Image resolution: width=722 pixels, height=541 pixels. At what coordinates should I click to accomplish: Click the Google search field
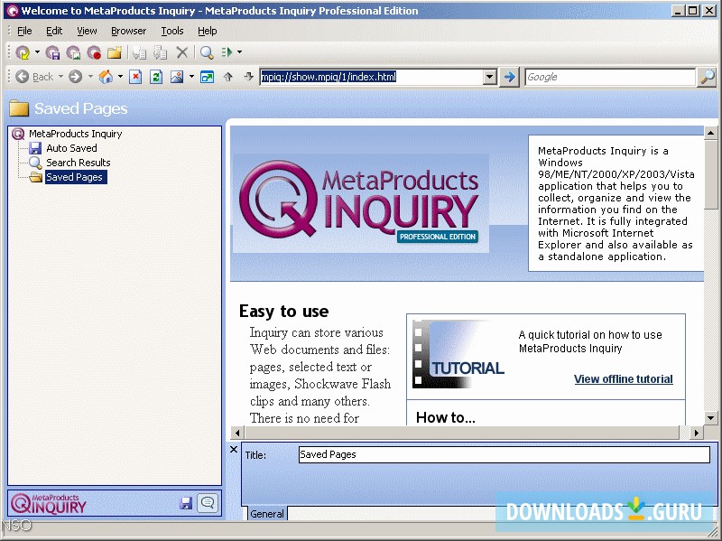(x=610, y=77)
